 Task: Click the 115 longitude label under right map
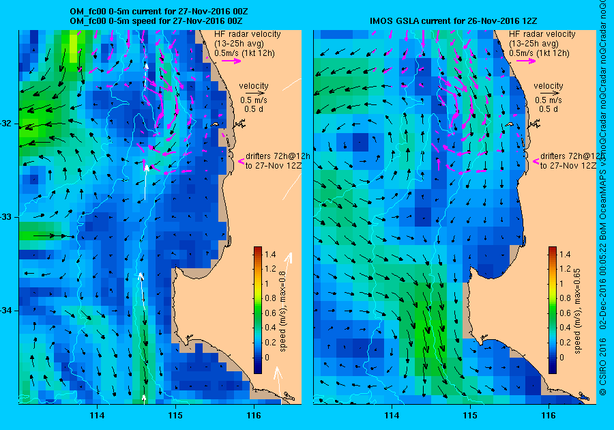click(x=470, y=416)
